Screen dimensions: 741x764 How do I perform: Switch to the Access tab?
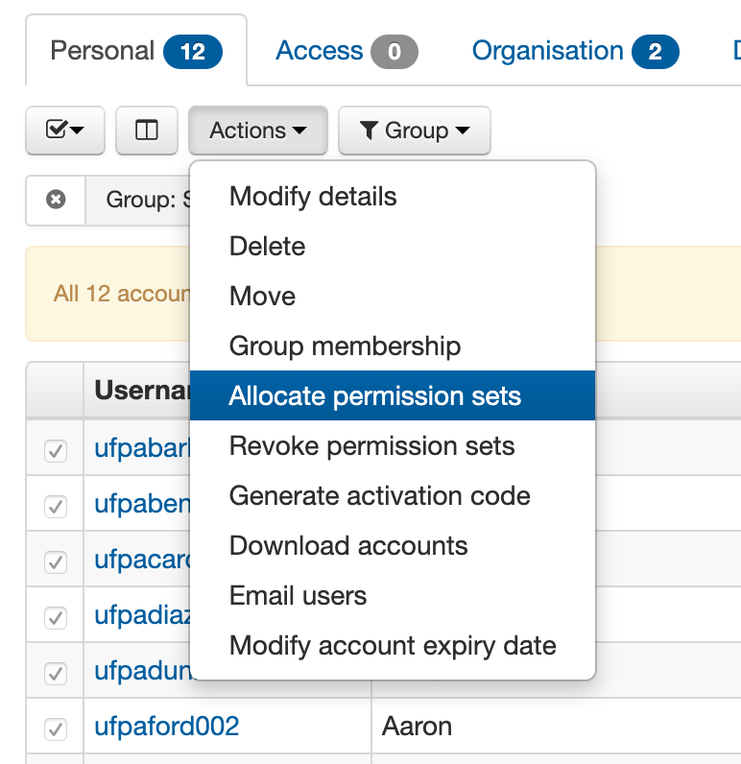click(346, 51)
